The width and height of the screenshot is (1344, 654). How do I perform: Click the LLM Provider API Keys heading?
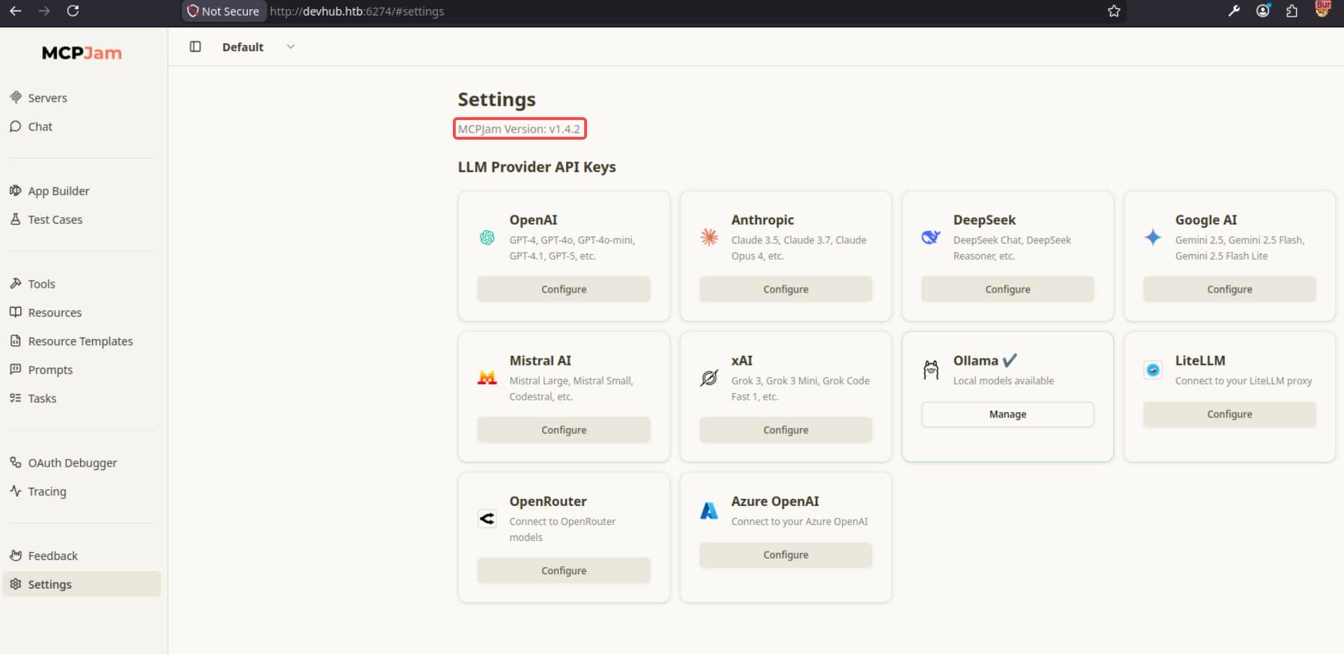536,167
